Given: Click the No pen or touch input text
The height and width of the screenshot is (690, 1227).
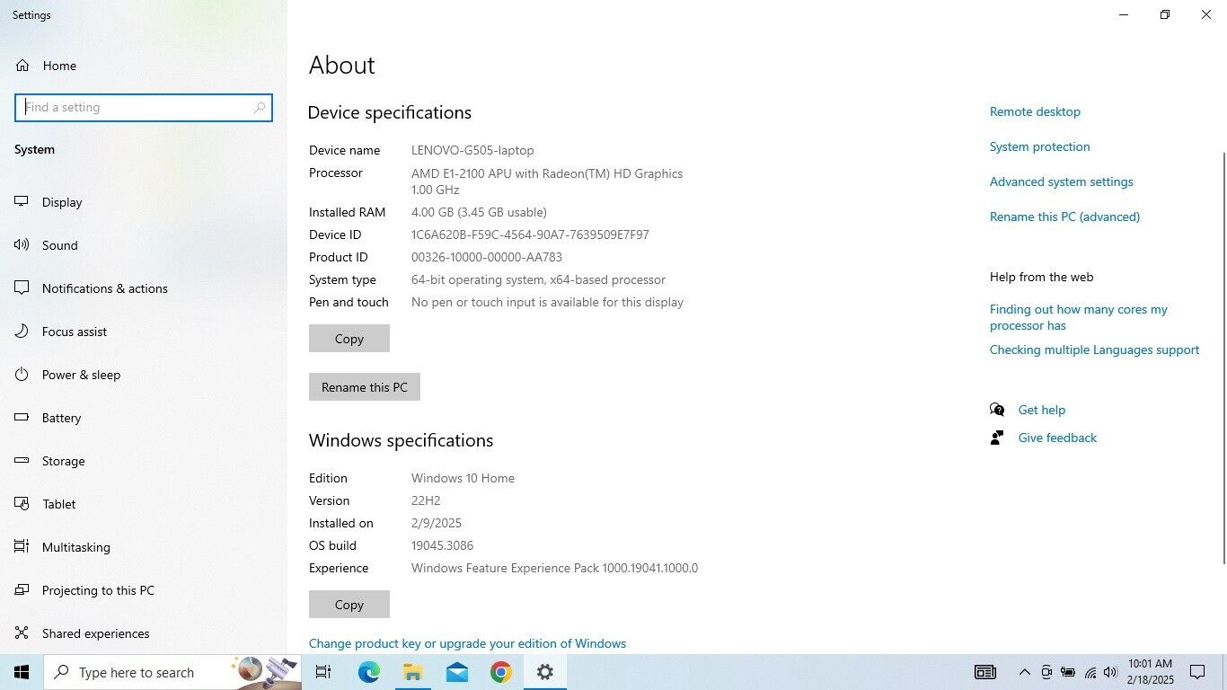Looking at the screenshot, I should pos(547,302).
